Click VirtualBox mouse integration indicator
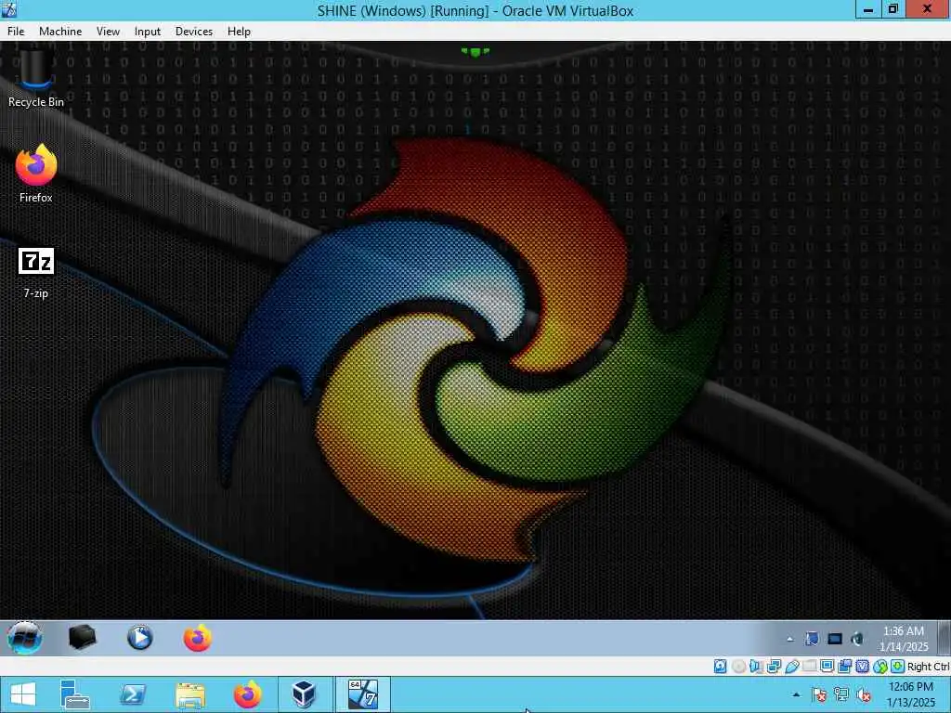The width and height of the screenshot is (951, 713). point(880,667)
